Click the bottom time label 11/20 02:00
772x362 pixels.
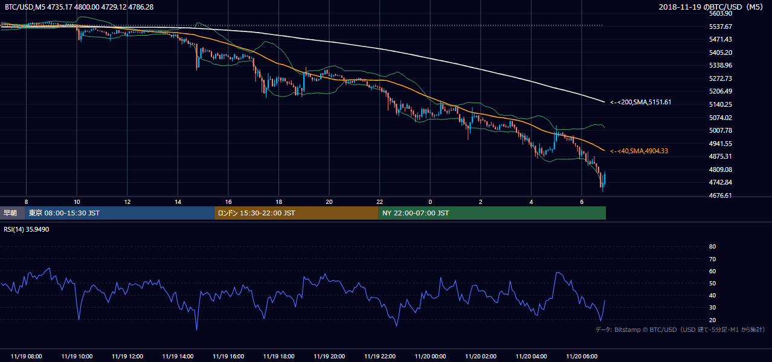[x=480, y=357]
